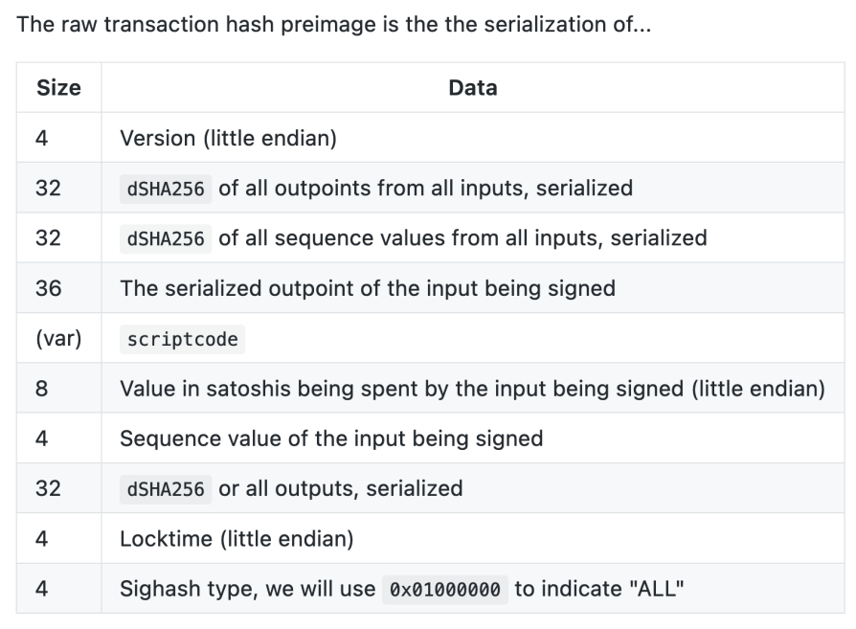
Task: Click the Sequence value of the input being signed text
Action: pos(330,438)
